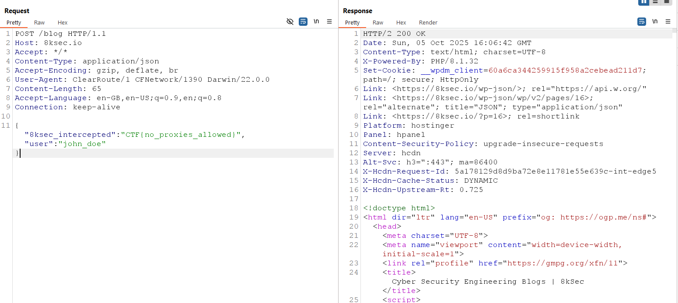
Task: Switch Response view to Hex tab
Action: click(401, 22)
